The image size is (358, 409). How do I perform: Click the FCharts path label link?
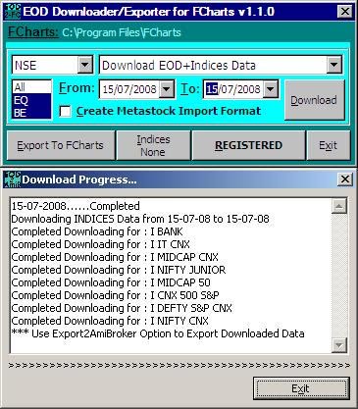coord(32,32)
